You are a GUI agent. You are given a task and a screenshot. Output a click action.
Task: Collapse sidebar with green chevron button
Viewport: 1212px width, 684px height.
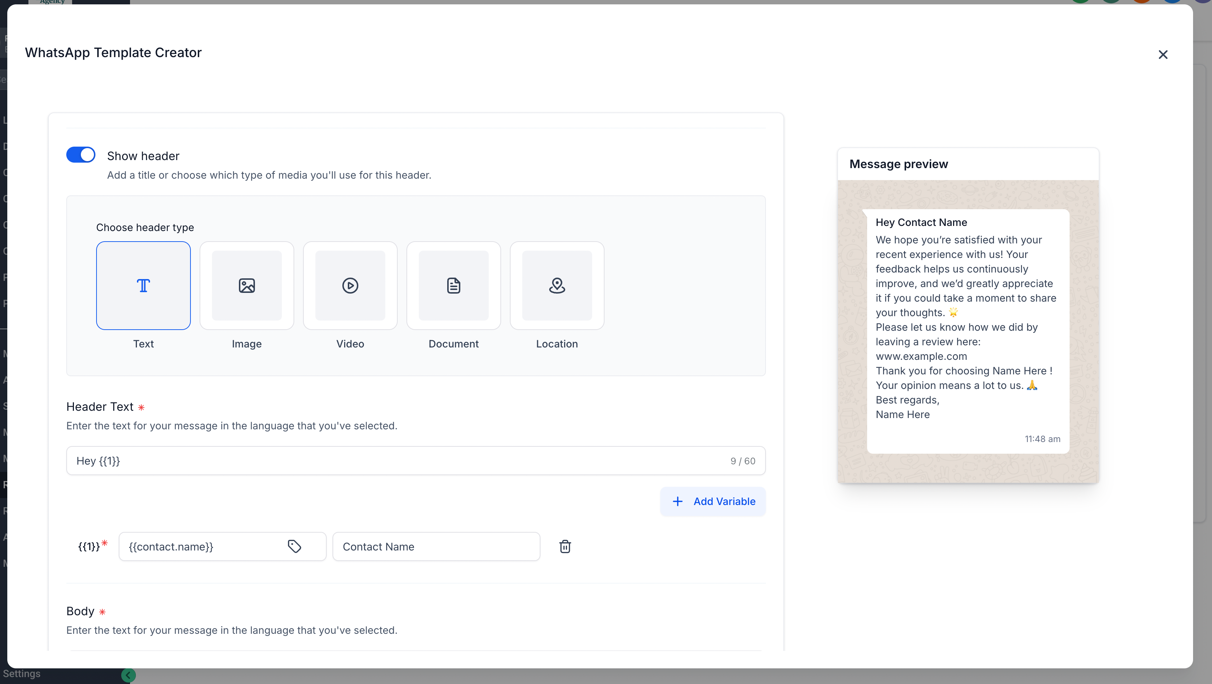pyautogui.click(x=128, y=675)
